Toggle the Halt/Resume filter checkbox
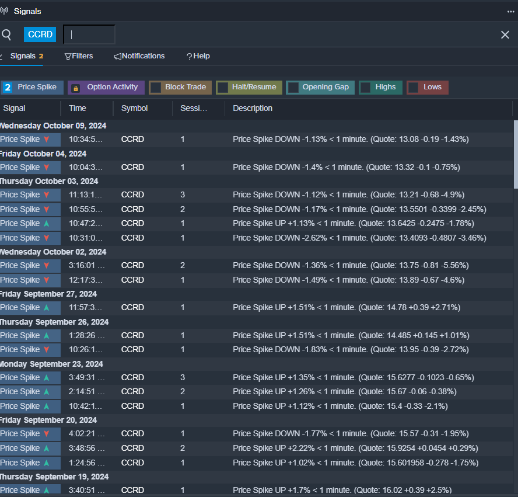This screenshot has height=497, width=518. tap(223, 88)
